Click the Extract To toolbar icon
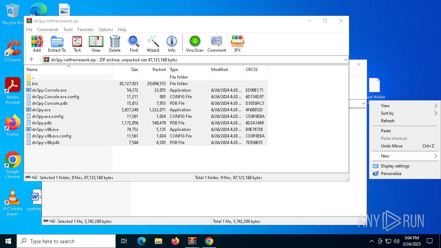The height and width of the screenshot is (248, 441). tap(57, 44)
